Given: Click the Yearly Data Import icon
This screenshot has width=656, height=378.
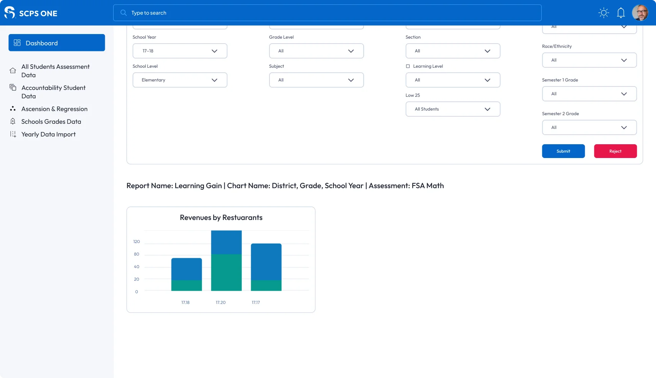Looking at the screenshot, I should click(x=13, y=134).
